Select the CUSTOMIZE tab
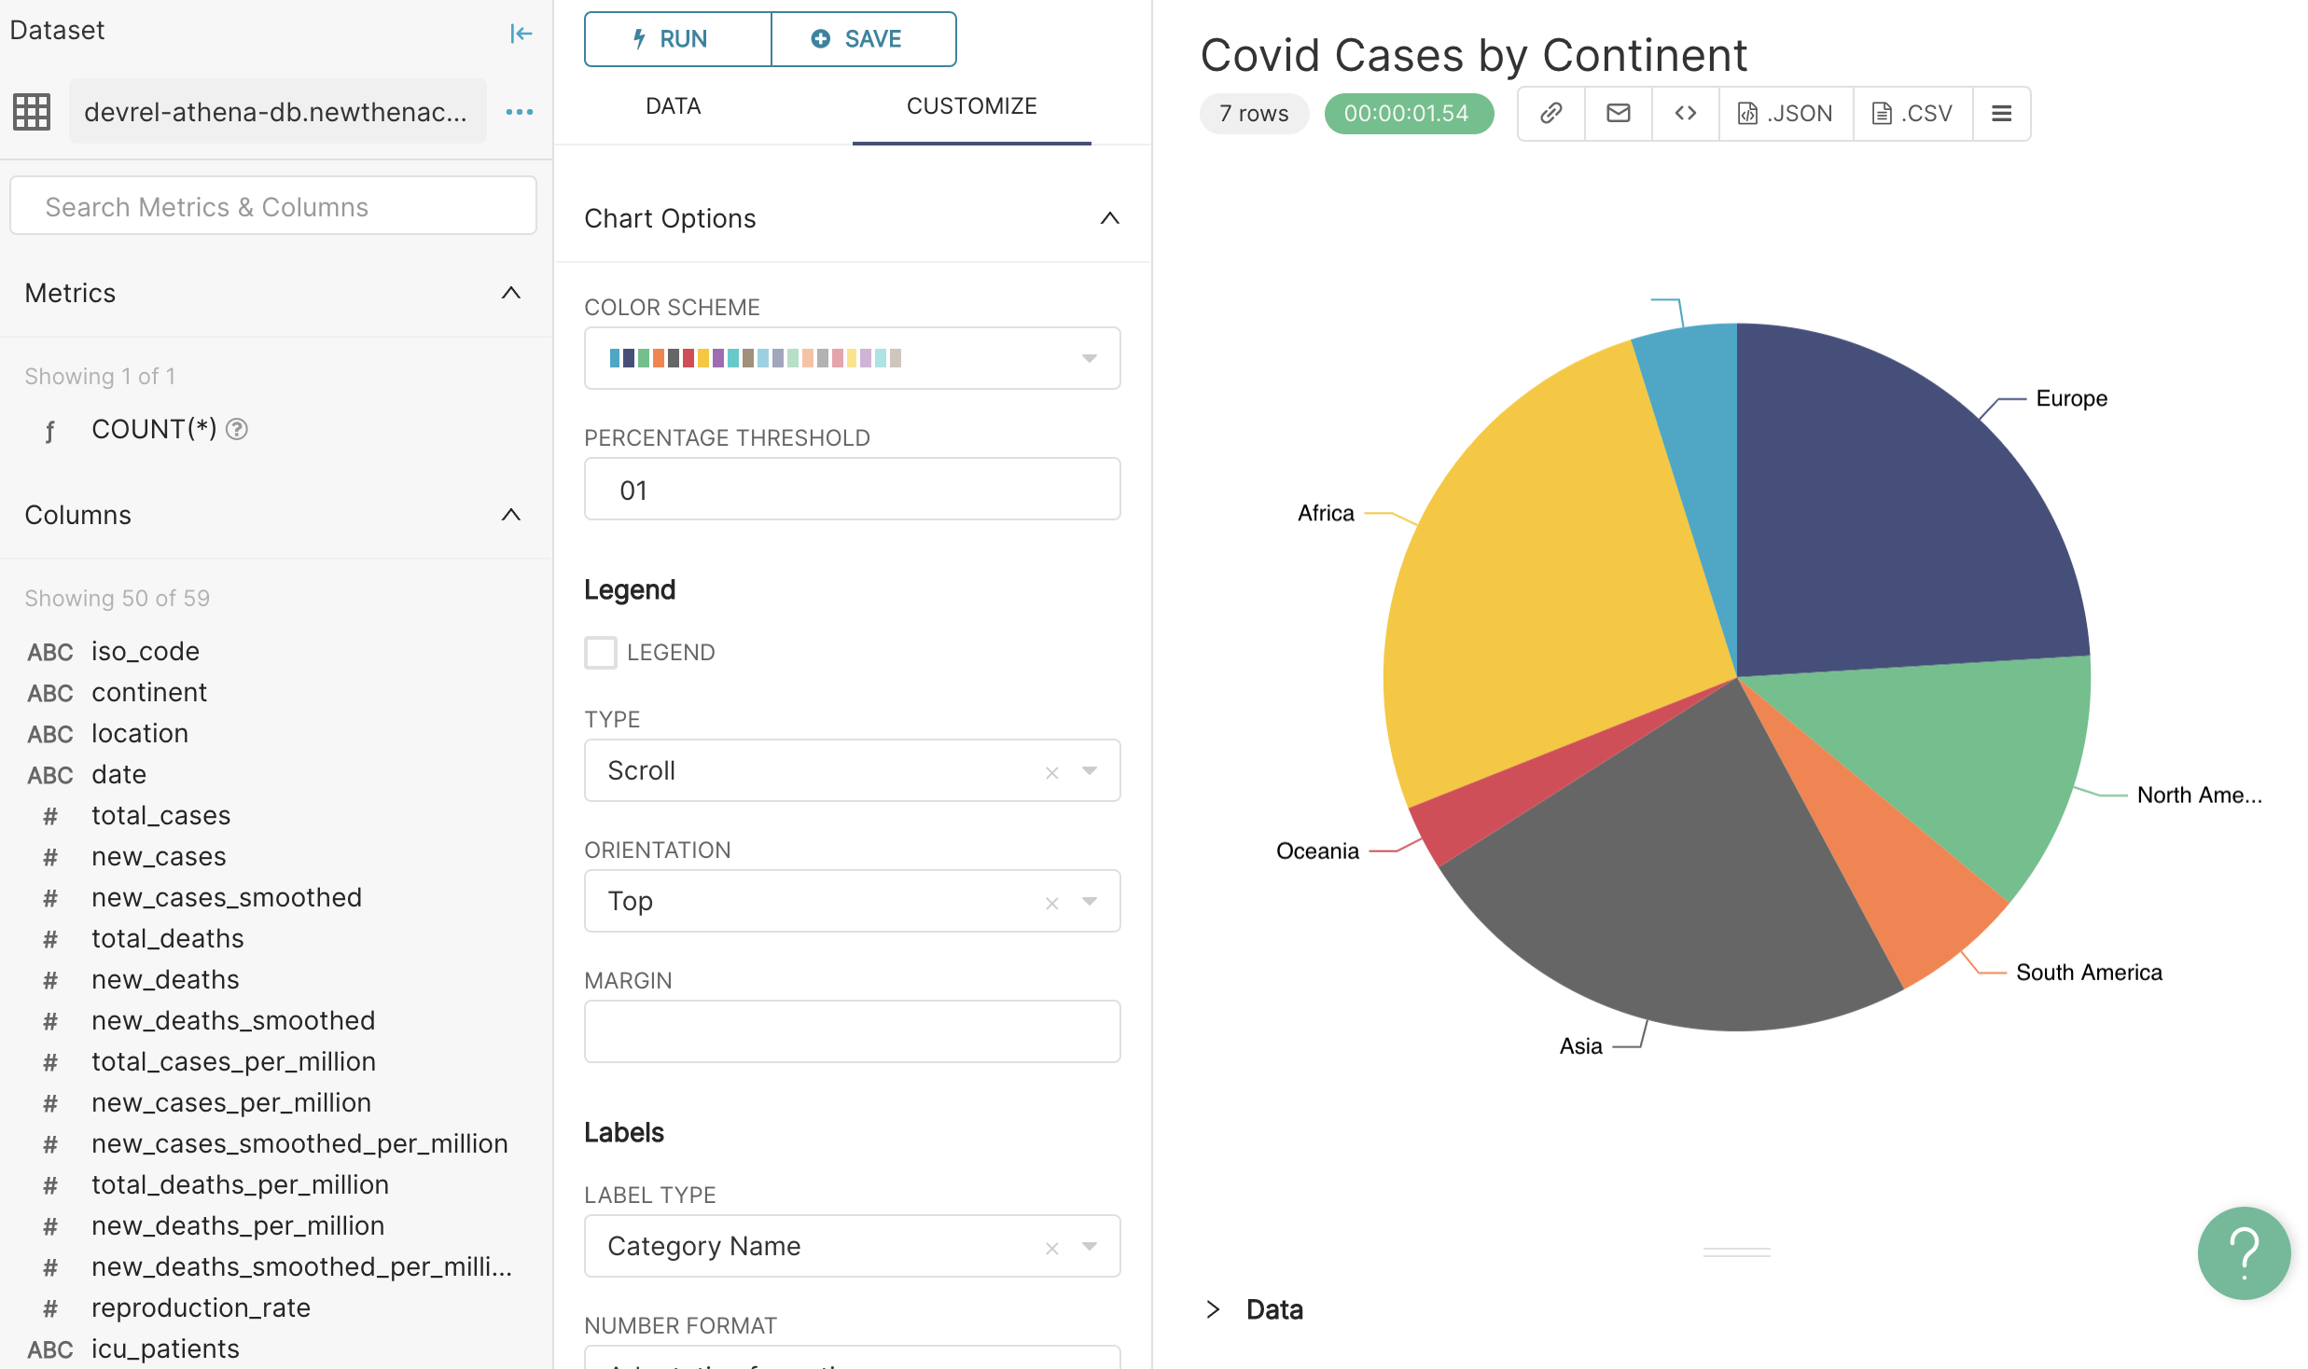The height and width of the screenshot is (1369, 2308). [x=971, y=106]
